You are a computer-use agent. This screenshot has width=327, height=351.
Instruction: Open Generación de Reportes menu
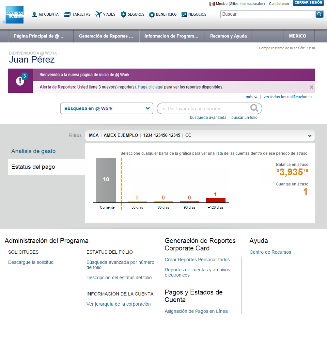[106, 36]
